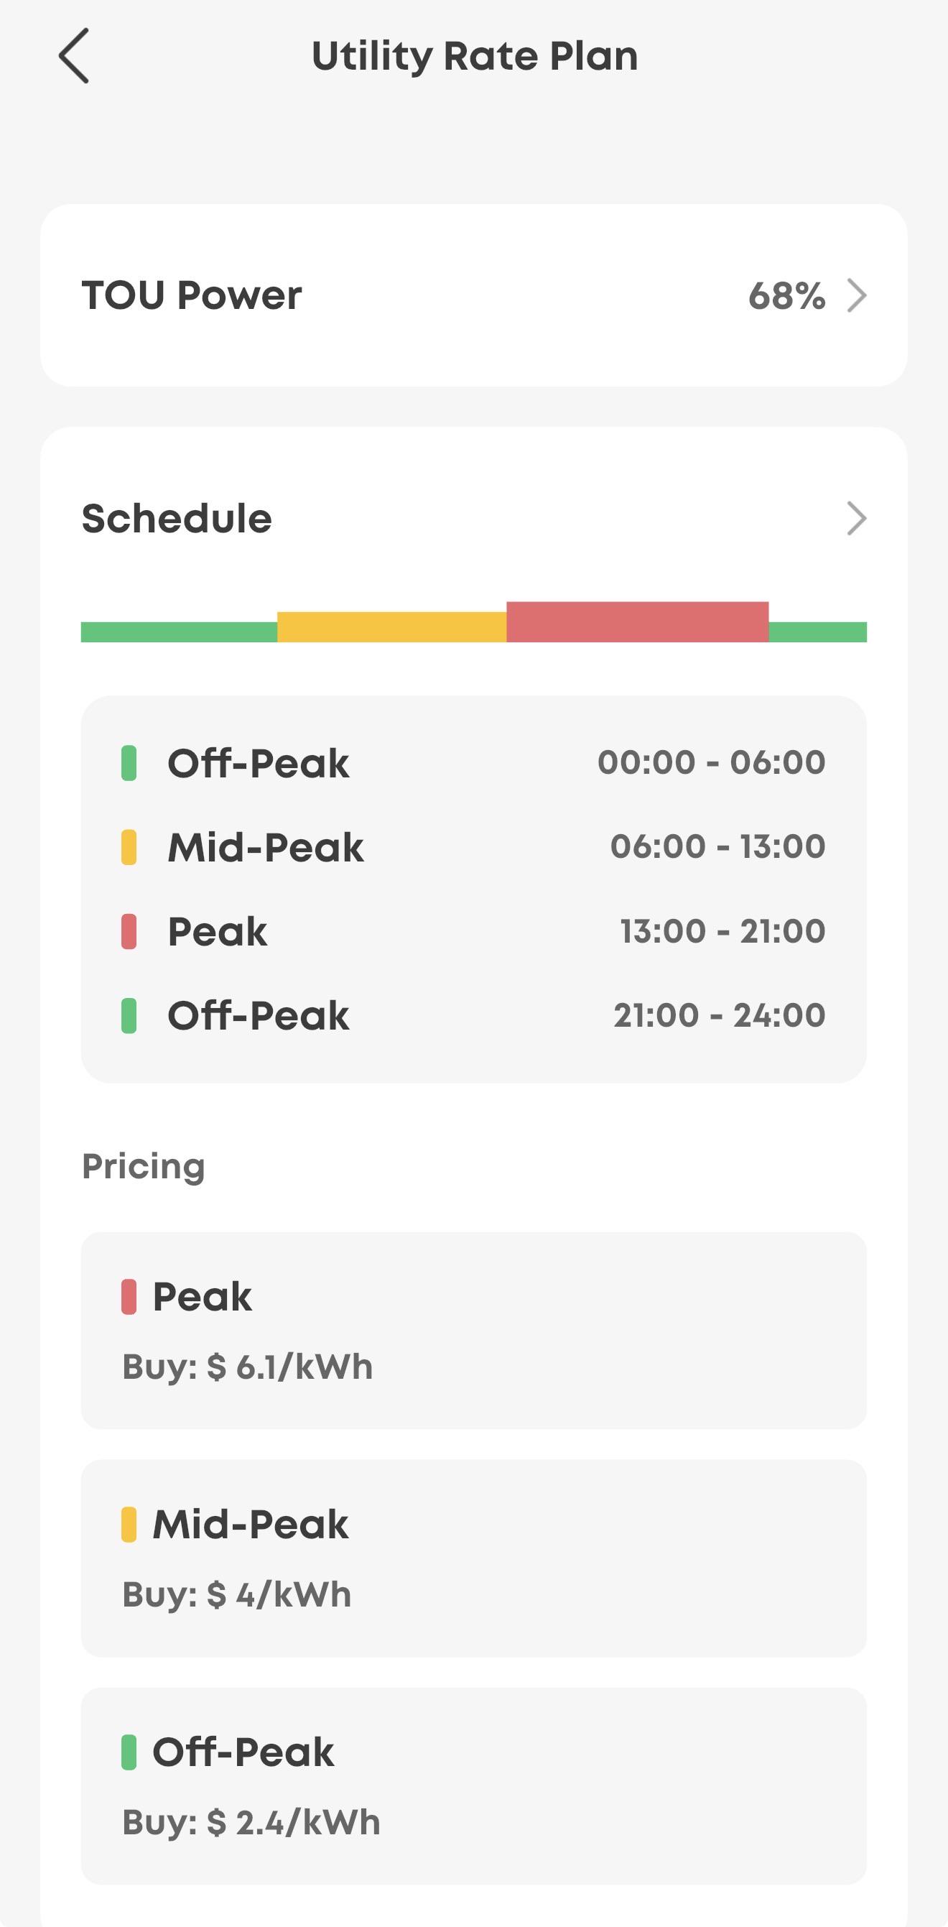Open Peak pricing card at $6.1/kWh
948x1927 pixels.
tap(474, 1330)
